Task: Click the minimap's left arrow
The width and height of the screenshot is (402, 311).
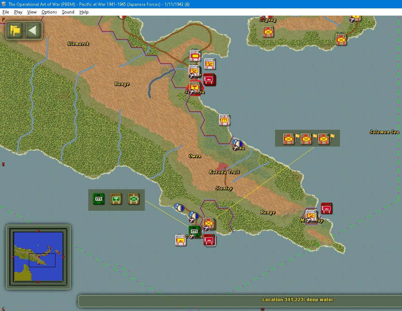Action: coord(13,257)
